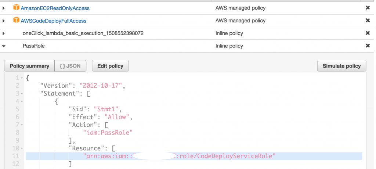Click line number 11 in the gutter
This screenshot has width=376, height=169.
click(15, 156)
